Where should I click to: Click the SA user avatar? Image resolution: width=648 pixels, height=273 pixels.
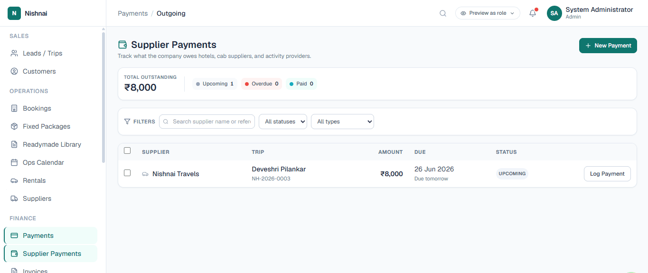(554, 13)
